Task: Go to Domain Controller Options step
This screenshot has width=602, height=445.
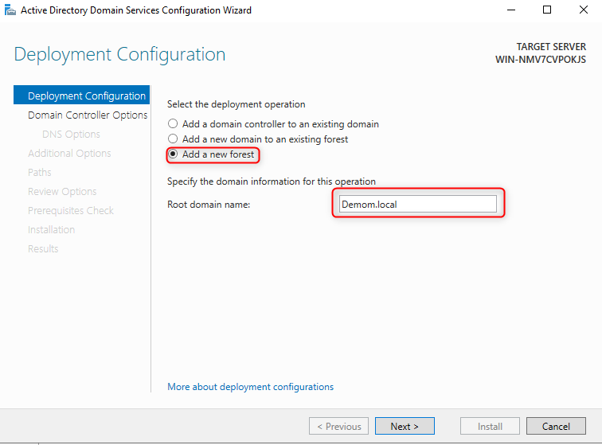Action: (88, 115)
